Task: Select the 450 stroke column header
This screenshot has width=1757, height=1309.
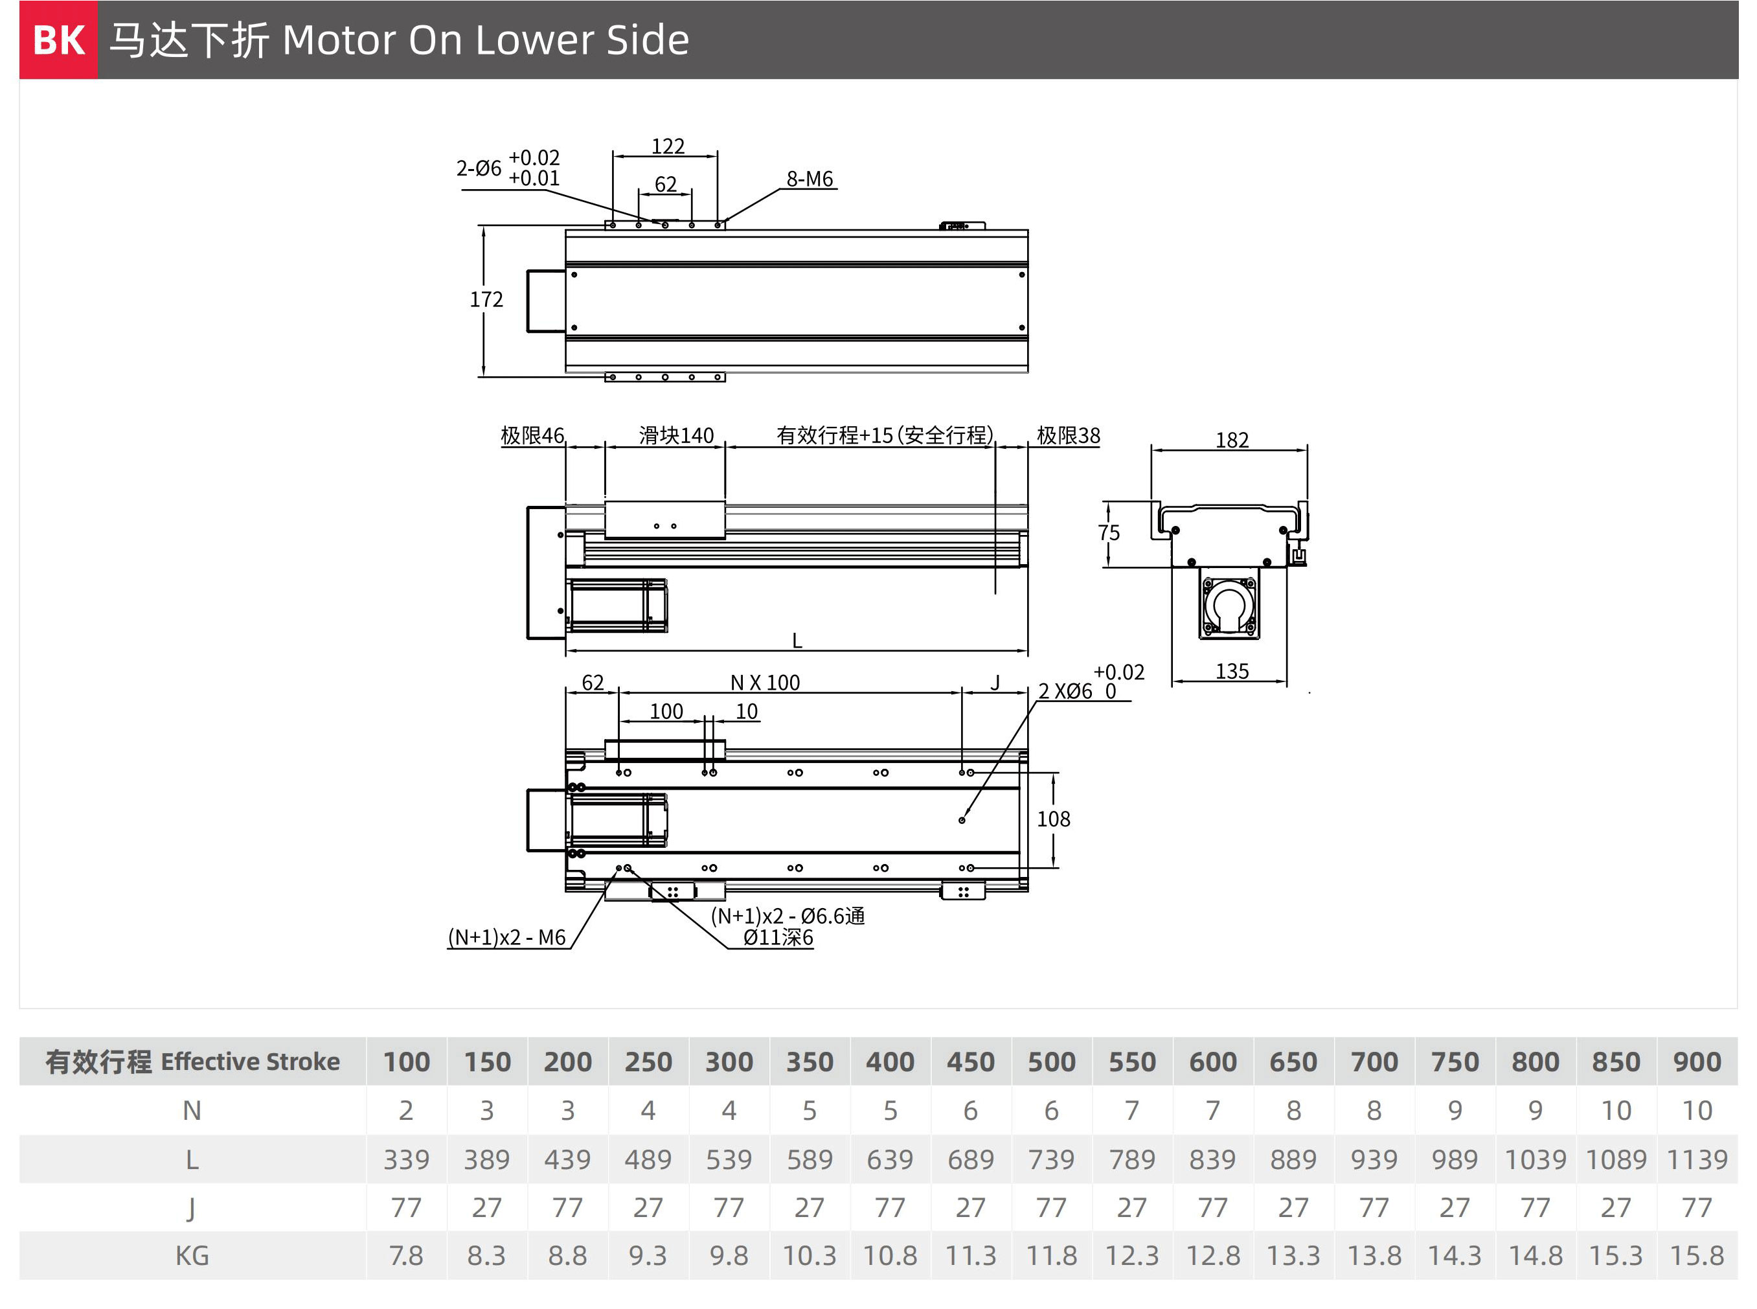Action: pos(970,1062)
